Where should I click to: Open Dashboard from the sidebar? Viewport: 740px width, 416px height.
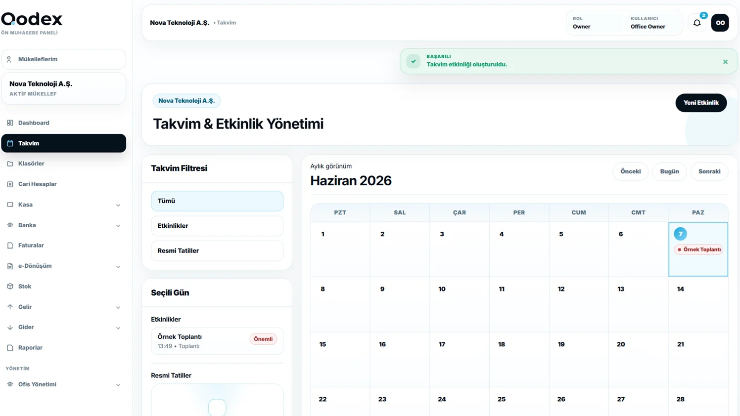(63, 123)
